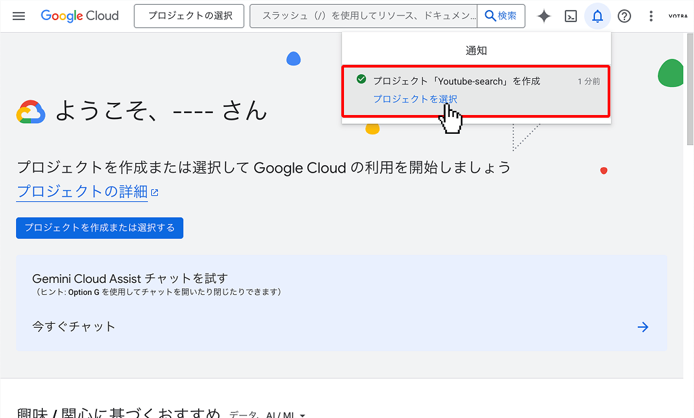Click the arrow icon in Gemini chat card

click(x=642, y=327)
